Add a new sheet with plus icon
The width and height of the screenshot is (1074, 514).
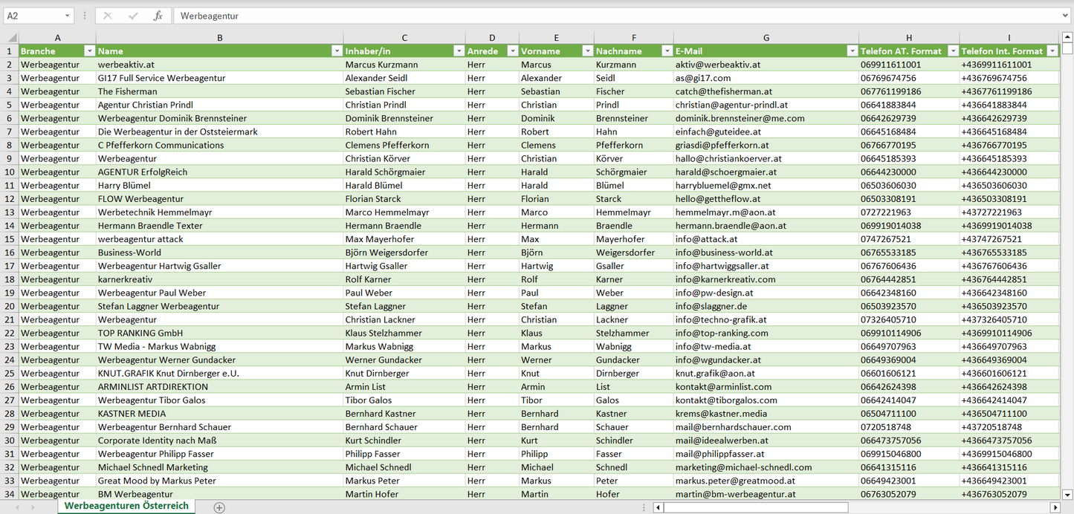click(219, 507)
